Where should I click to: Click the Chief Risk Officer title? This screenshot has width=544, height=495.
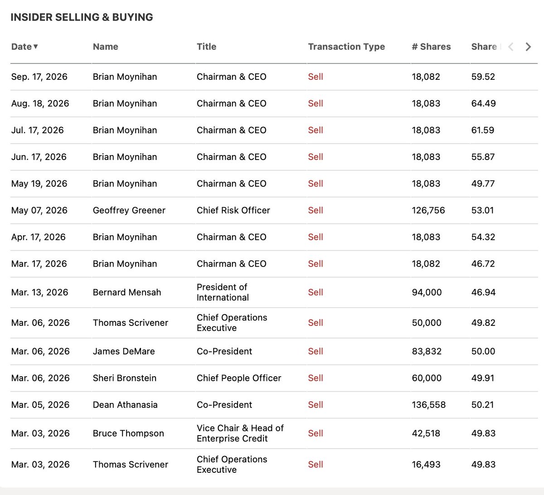click(x=233, y=210)
